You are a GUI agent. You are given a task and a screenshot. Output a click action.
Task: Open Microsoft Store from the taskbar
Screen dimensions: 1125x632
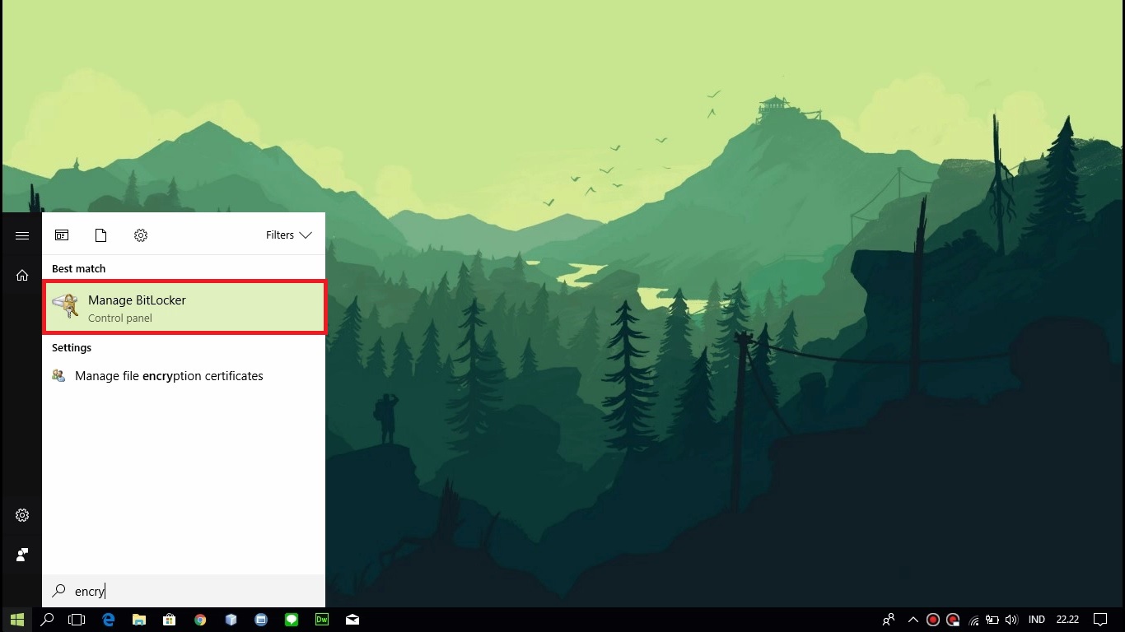pyautogui.click(x=170, y=620)
